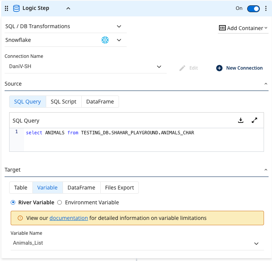Viewport: 272px width, 261px height.
Task: Select the River Variable radio button
Action: click(x=13, y=202)
